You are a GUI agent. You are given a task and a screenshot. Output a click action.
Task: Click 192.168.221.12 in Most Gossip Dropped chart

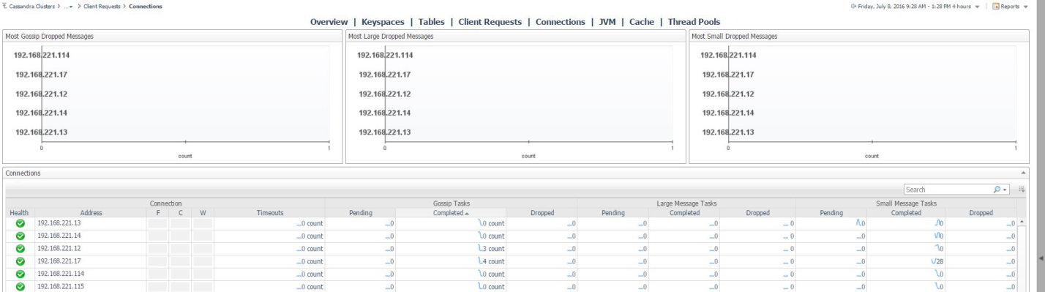[x=41, y=94]
